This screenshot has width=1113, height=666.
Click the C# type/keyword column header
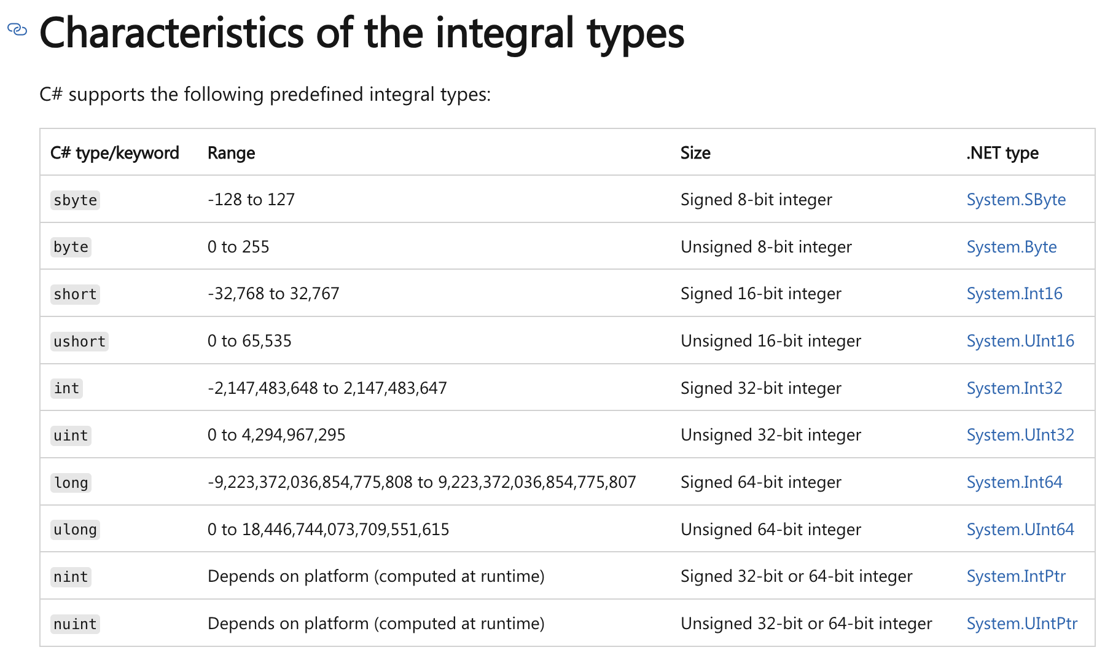click(x=115, y=153)
